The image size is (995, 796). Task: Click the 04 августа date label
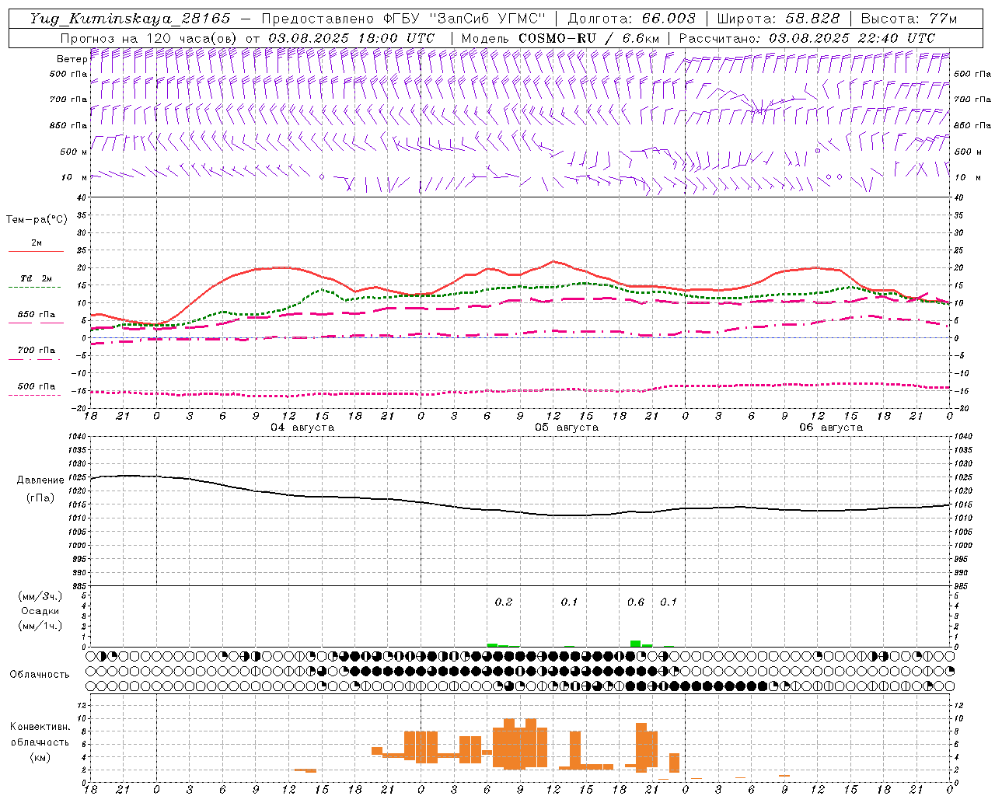[302, 428]
